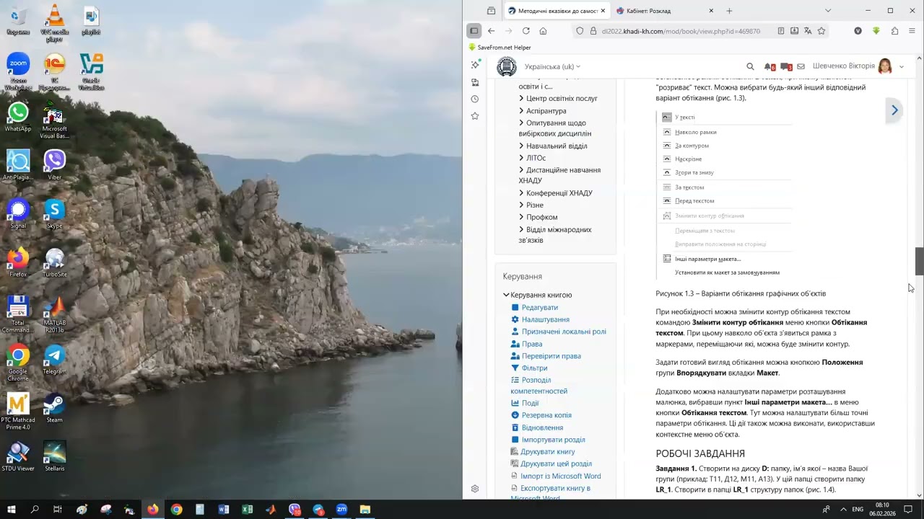The image size is (924, 519).
Task: Open the list all tabs dropdown
Action: [827, 11]
